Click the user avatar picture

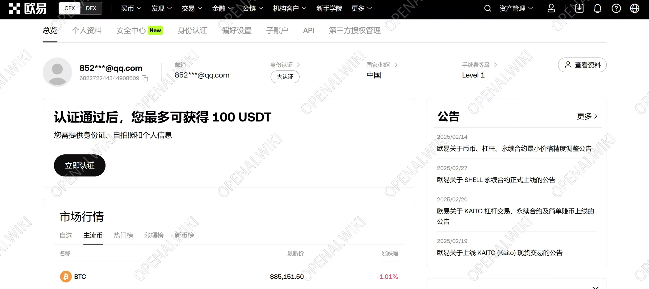(57, 72)
